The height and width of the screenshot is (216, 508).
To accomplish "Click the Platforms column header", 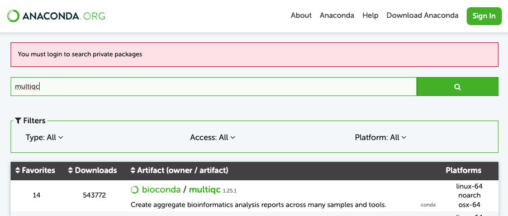I will (x=463, y=170).
